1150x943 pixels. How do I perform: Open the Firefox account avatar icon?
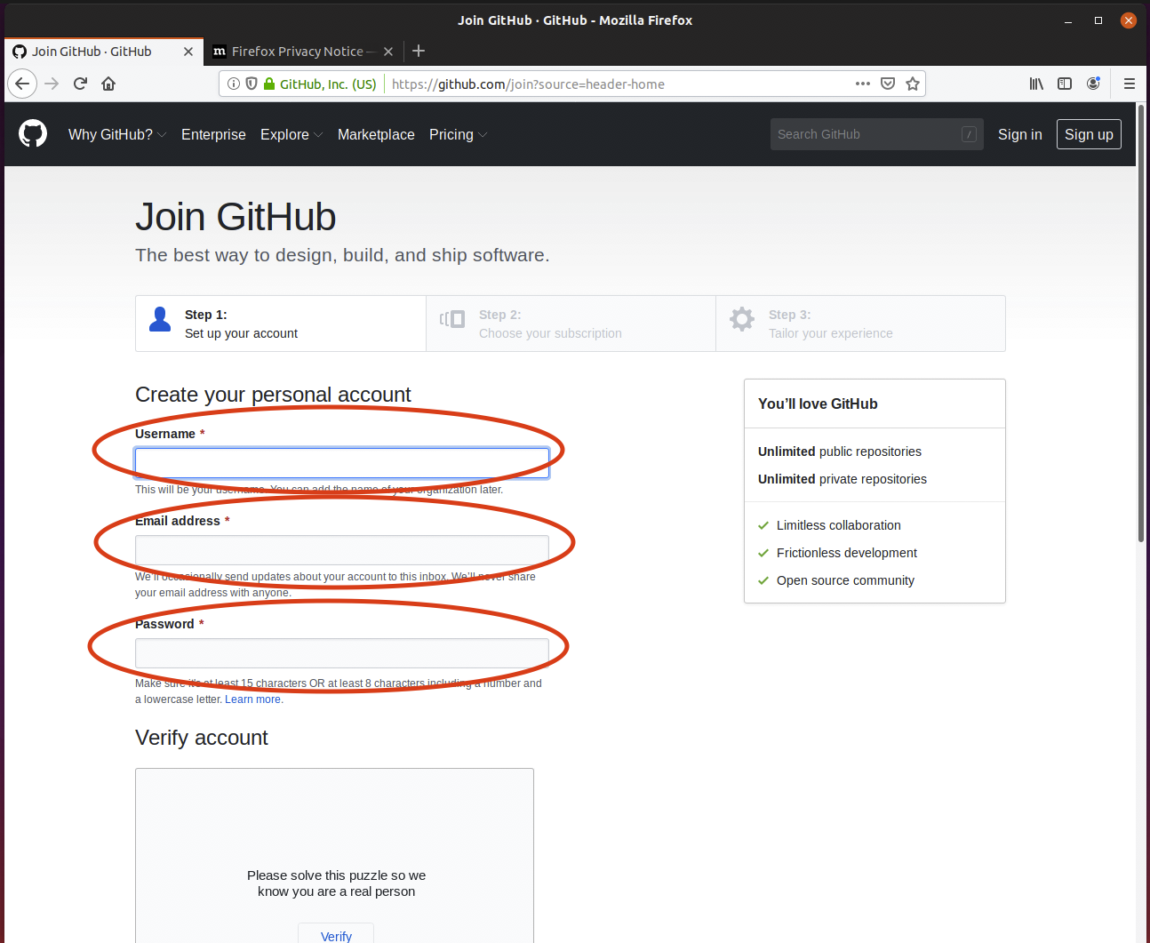tap(1093, 84)
